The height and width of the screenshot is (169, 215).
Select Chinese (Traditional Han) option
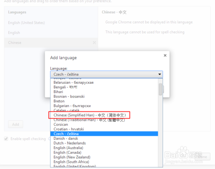click(104, 120)
